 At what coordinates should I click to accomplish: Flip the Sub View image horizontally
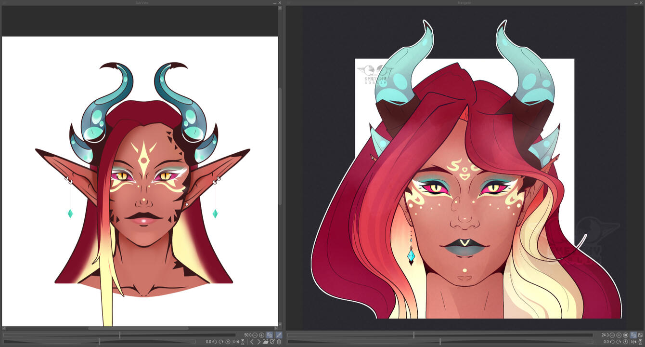(x=236, y=342)
